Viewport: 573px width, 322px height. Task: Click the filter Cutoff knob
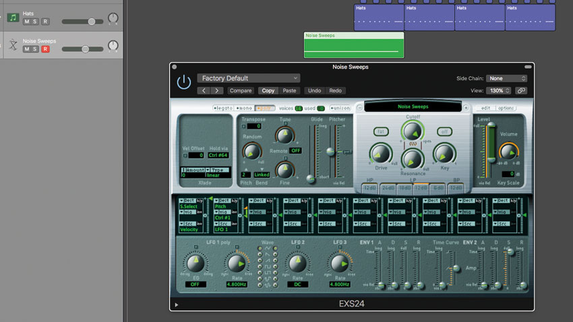click(x=413, y=131)
